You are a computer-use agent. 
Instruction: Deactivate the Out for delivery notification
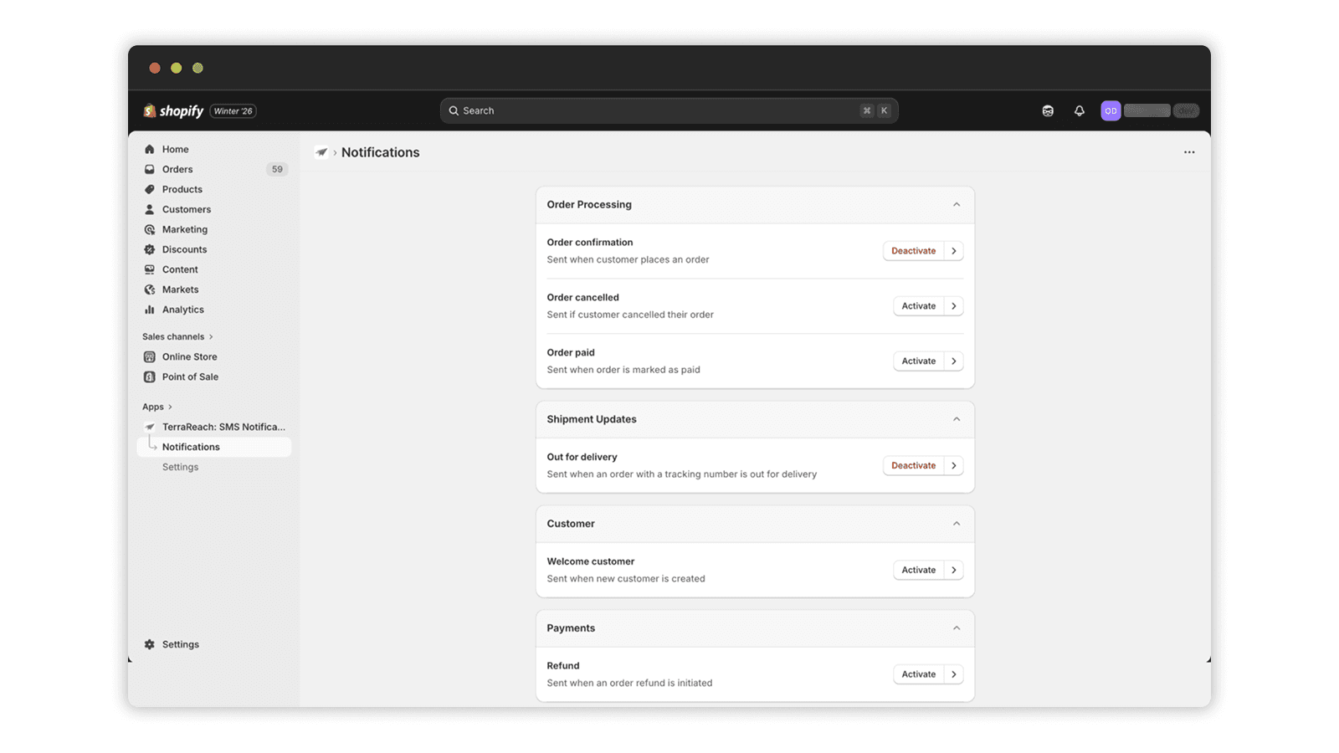tap(913, 465)
